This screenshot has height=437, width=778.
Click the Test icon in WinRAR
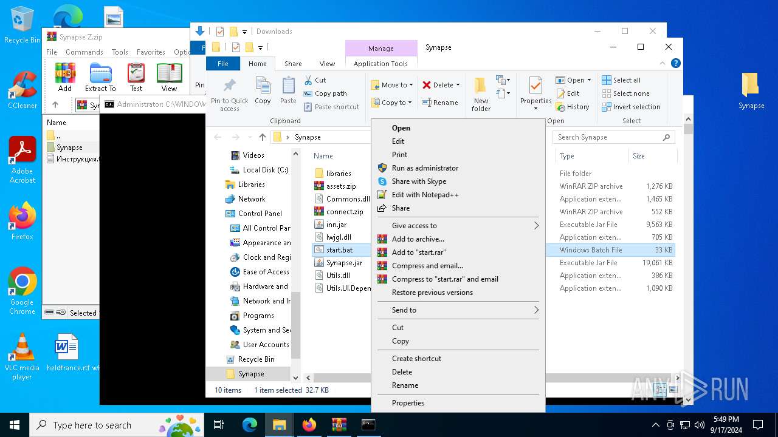136,73
